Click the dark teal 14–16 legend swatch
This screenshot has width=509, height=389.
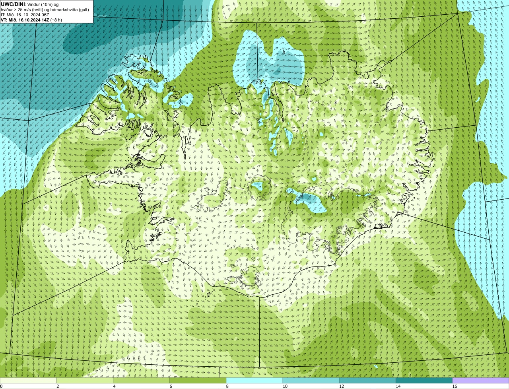coord(424,380)
